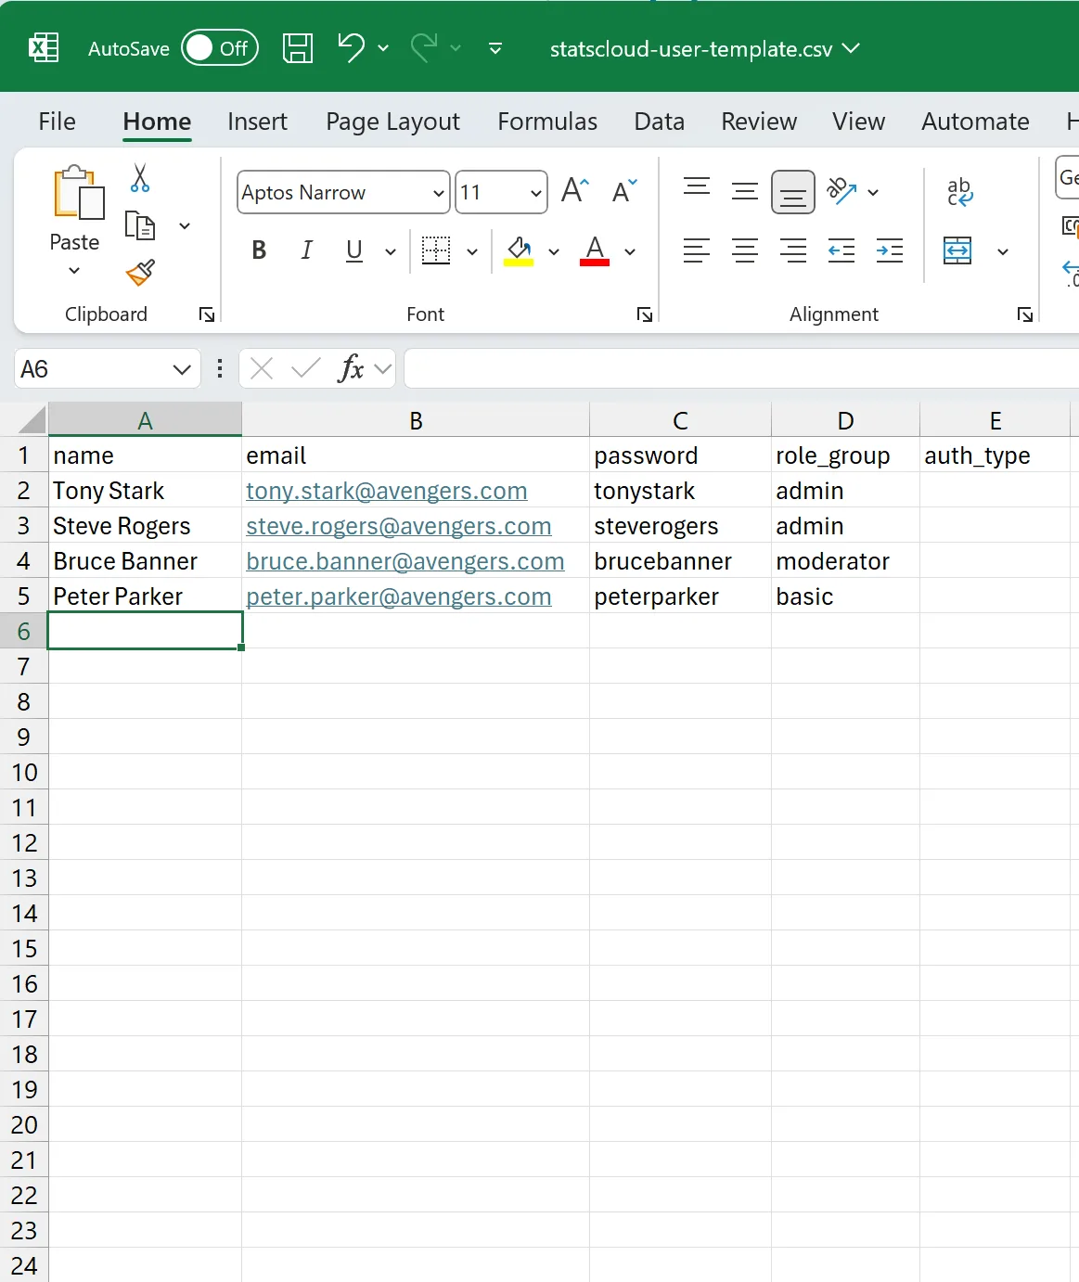This screenshot has width=1079, height=1282.
Task: Center text horizontally
Action: (x=745, y=250)
